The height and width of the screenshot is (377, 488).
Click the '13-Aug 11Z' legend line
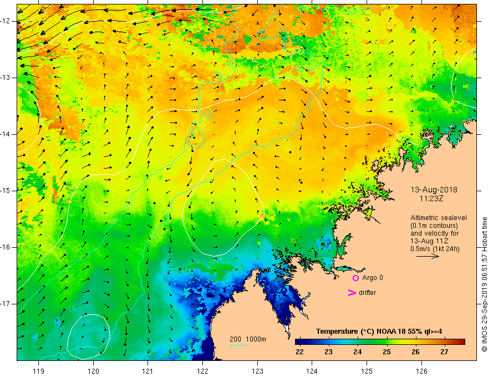click(430, 241)
